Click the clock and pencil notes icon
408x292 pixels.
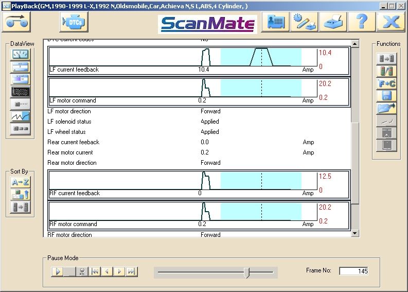tap(304, 22)
